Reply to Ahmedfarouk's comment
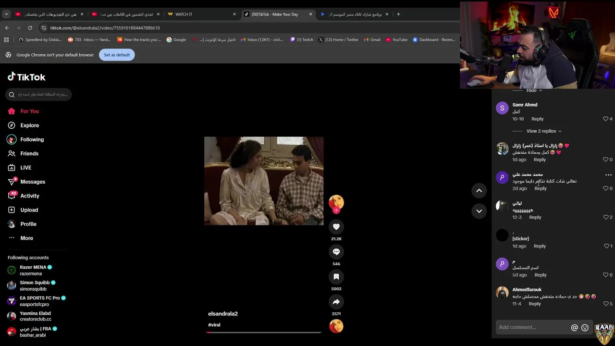 coord(535,304)
